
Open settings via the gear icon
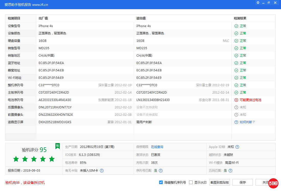coord(258,3)
